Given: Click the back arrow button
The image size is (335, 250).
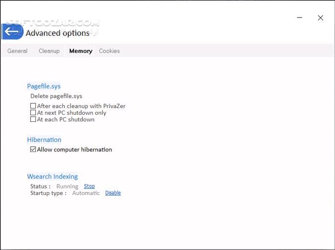Looking at the screenshot, I should point(11,32).
